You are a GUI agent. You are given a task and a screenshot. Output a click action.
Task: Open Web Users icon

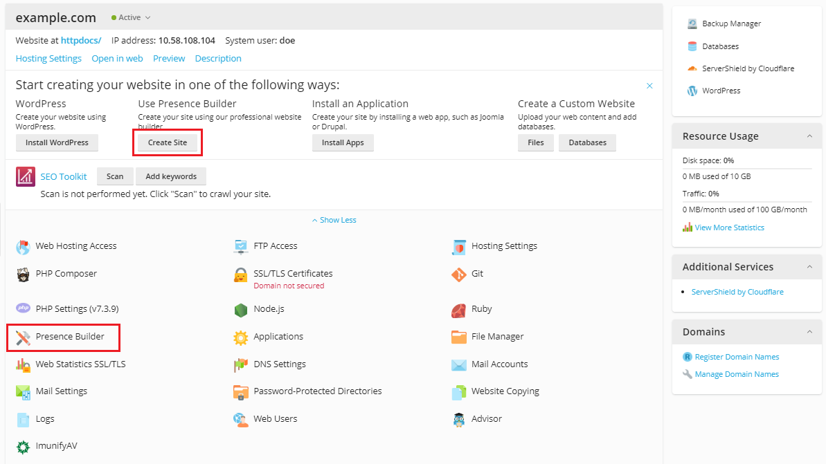[x=241, y=419]
